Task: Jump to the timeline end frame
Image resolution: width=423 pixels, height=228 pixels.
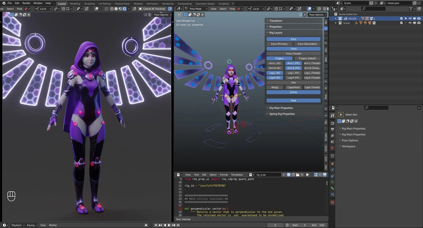Action: tap(178, 225)
